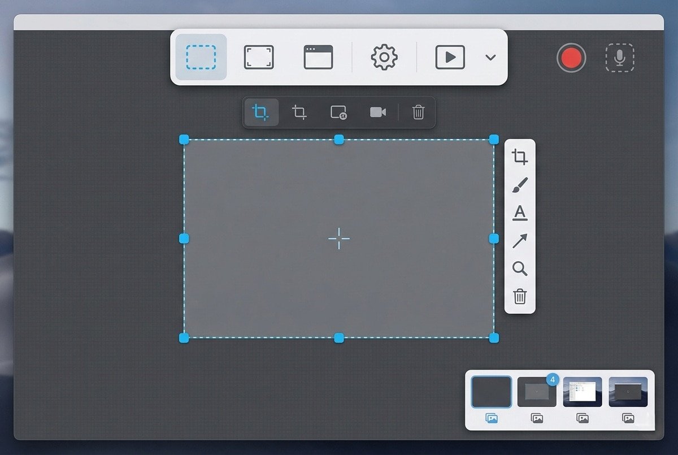678x455 pixels.
Task: Expand the chevron dropdown next to play
Action: tap(490, 58)
